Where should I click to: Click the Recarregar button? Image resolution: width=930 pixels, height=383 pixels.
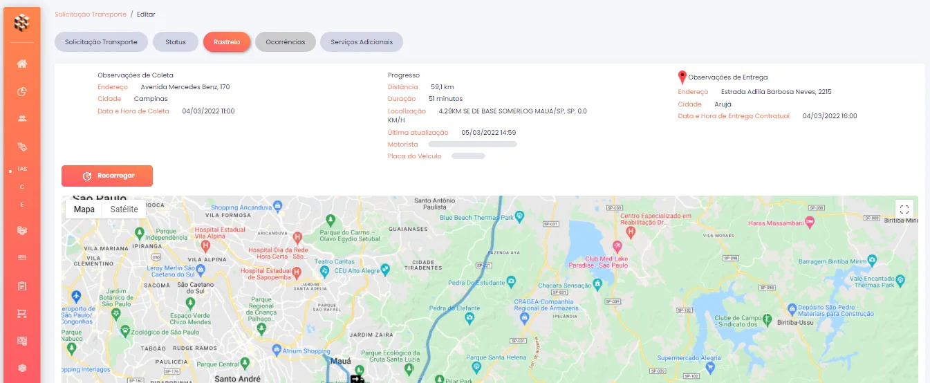pyautogui.click(x=107, y=176)
